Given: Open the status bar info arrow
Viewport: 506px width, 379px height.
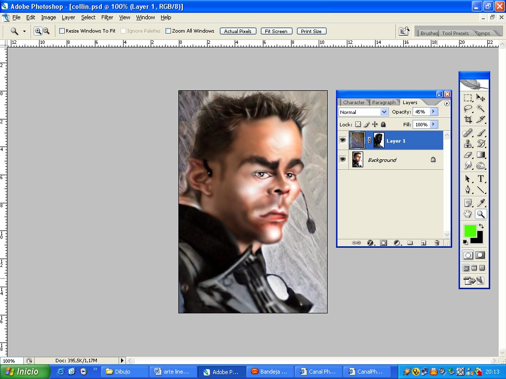Looking at the screenshot, I should coord(122,361).
